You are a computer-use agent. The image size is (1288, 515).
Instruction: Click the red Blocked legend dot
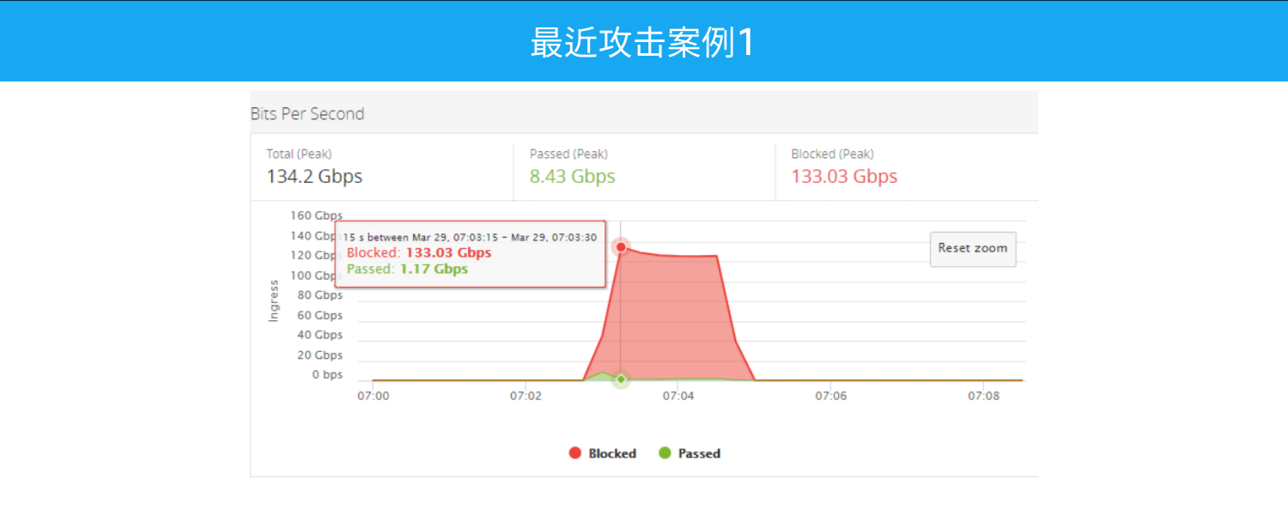(575, 453)
